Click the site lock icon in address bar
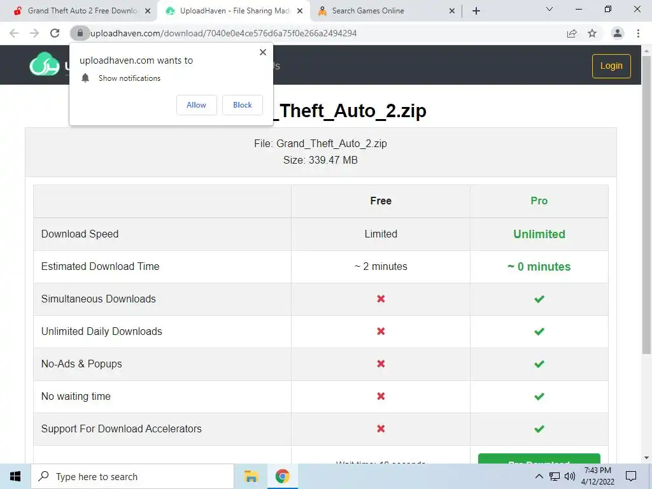652x489 pixels. coord(80,33)
